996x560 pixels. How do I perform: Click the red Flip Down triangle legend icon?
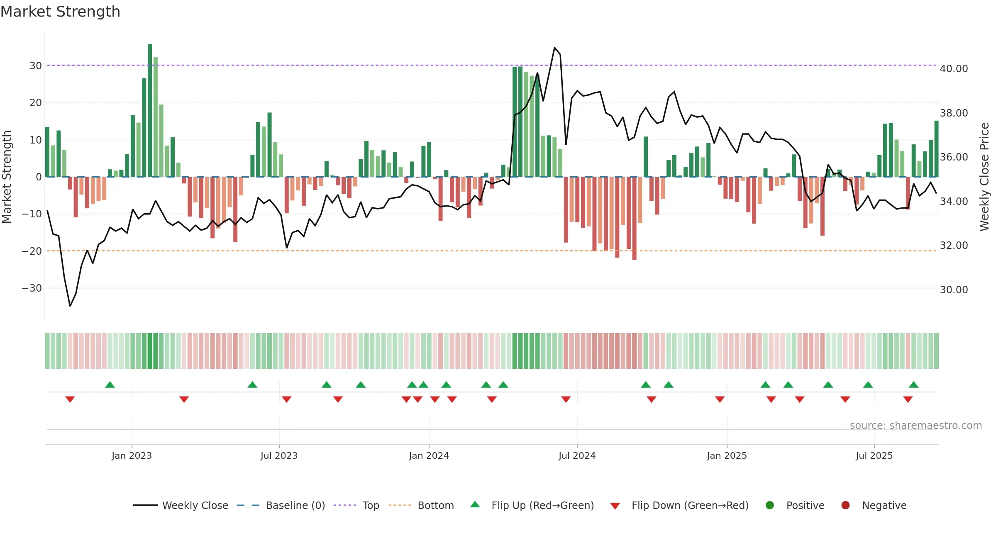coord(615,506)
